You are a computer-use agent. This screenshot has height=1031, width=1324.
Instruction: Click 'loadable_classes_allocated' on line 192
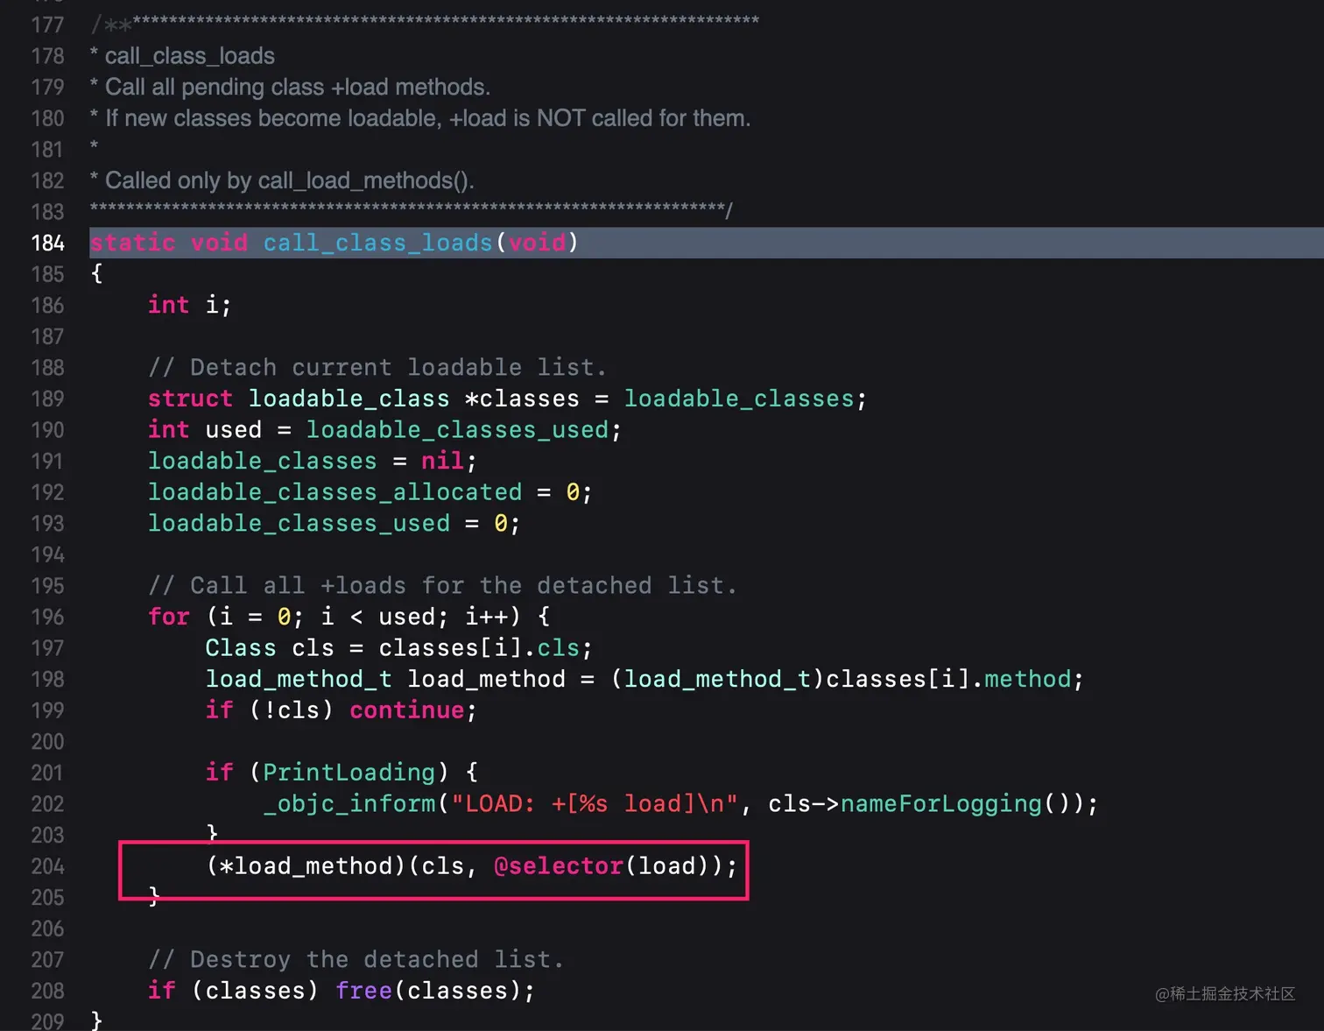click(x=335, y=492)
